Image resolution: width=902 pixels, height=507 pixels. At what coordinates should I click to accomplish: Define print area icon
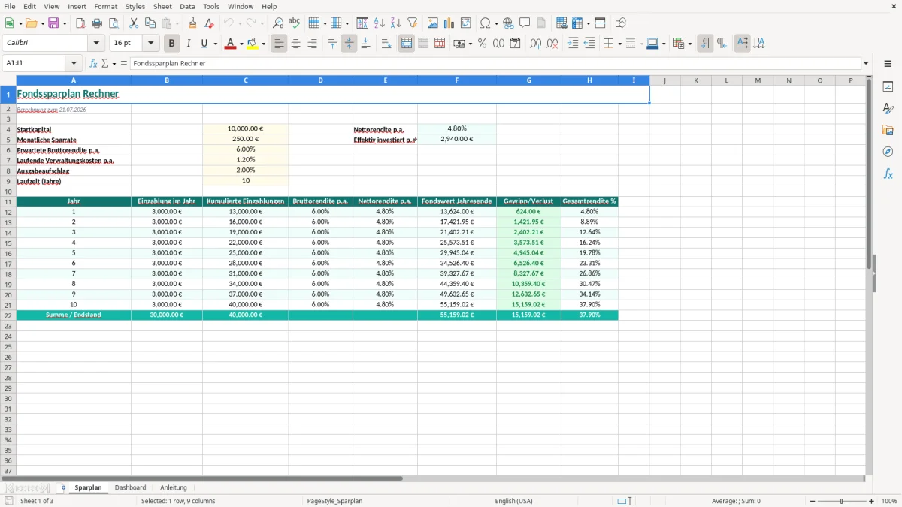561,23
